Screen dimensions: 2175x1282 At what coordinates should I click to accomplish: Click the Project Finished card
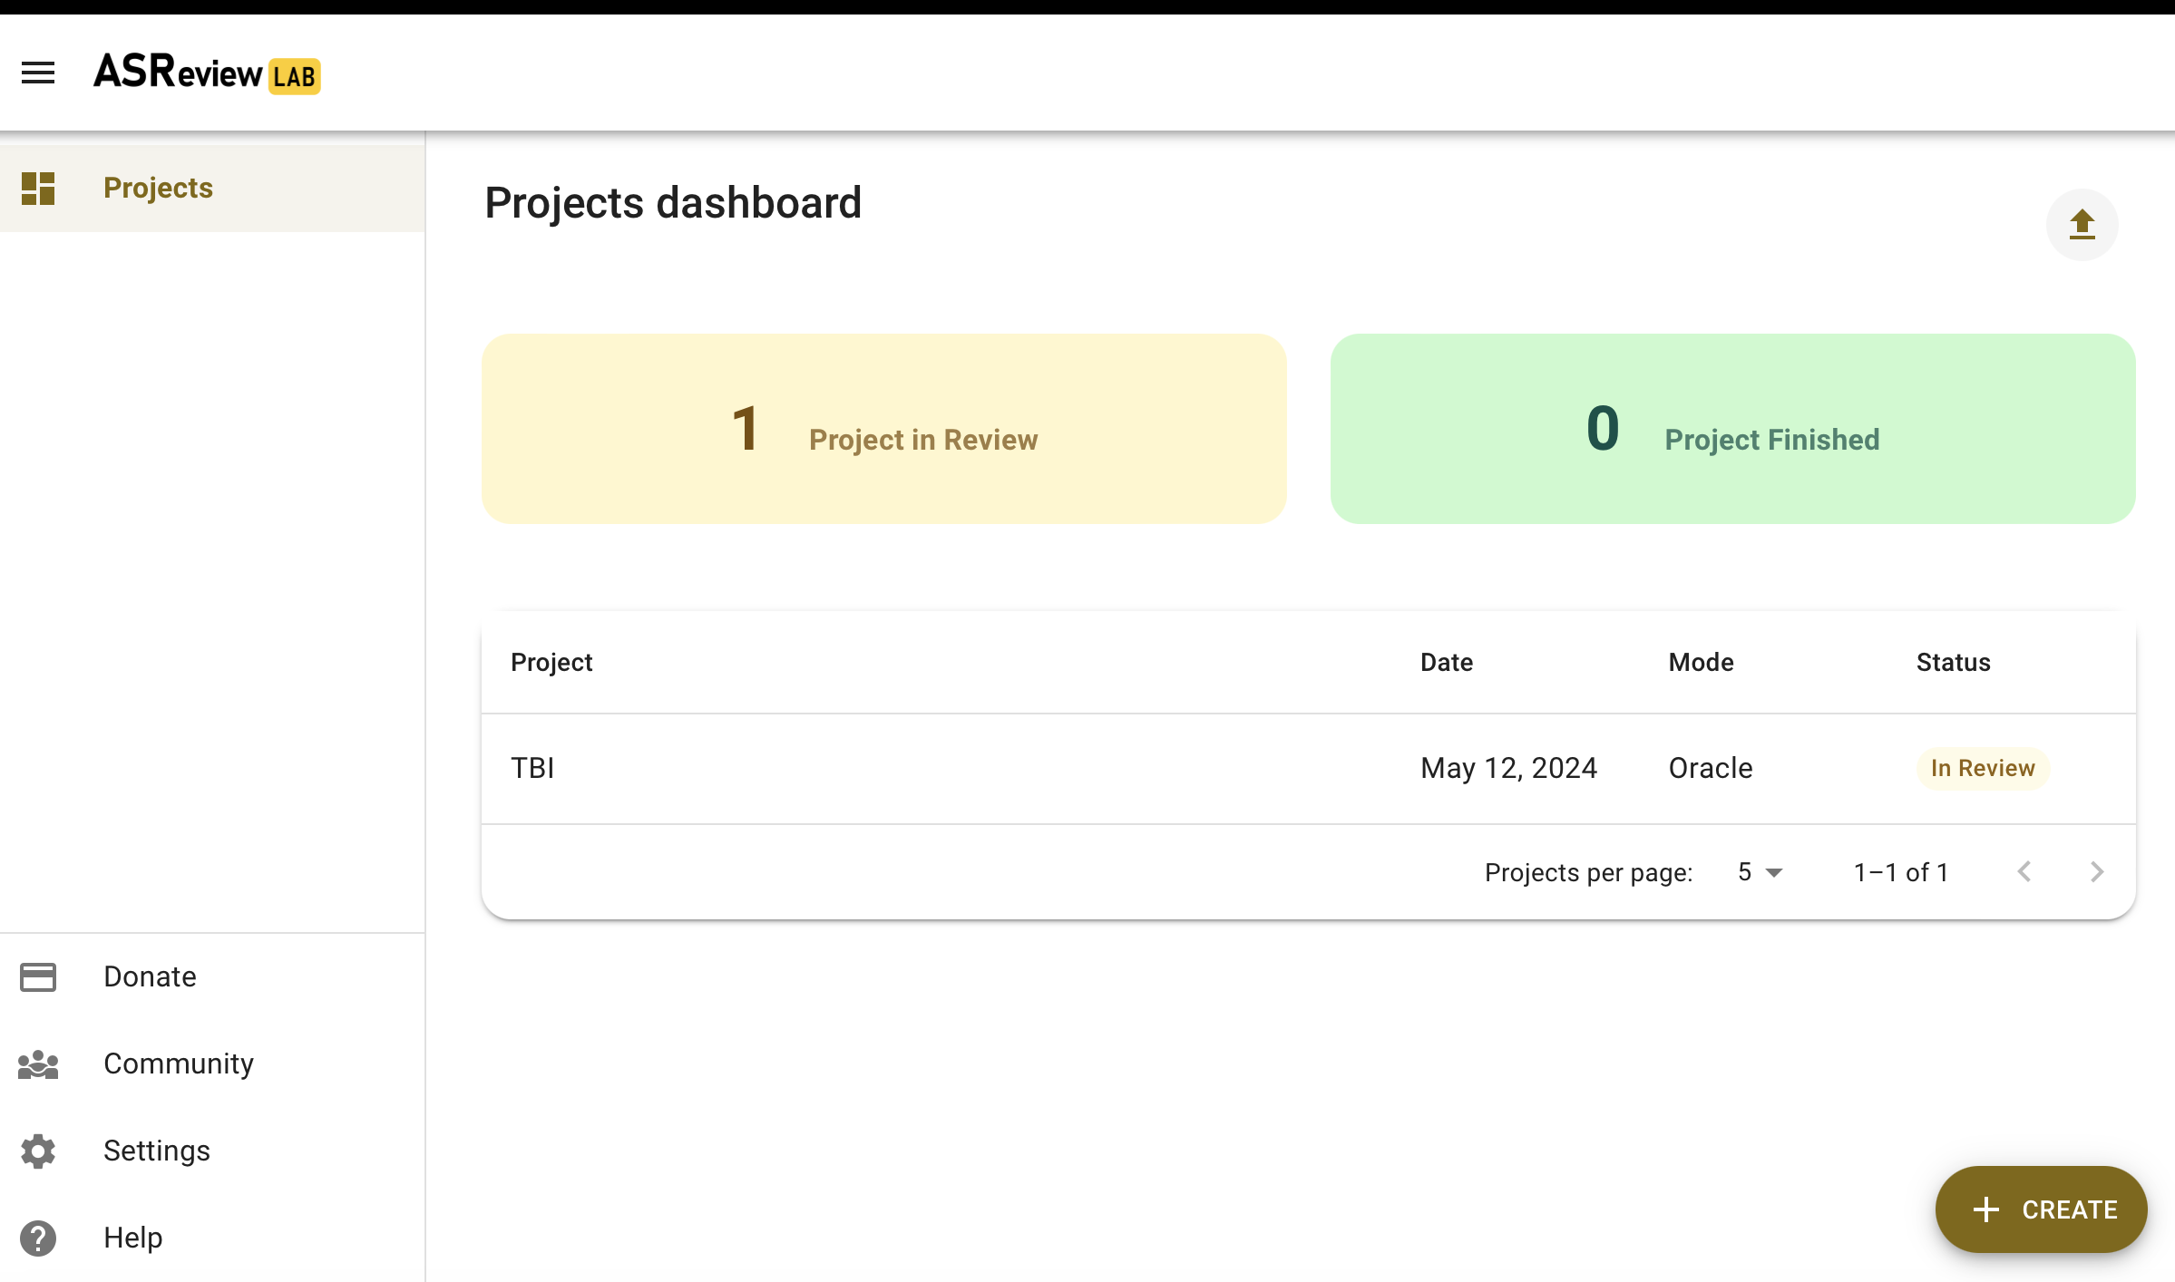[x=1732, y=429]
